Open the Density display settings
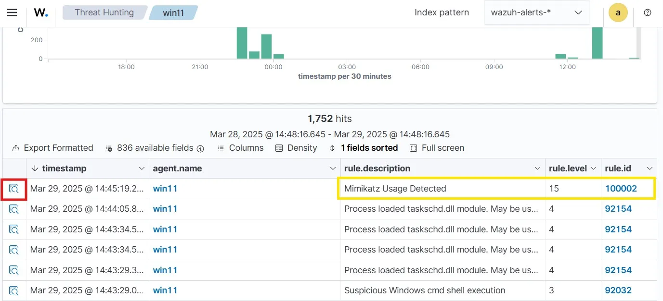Viewport: 663px width, 301px height. (296, 148)
